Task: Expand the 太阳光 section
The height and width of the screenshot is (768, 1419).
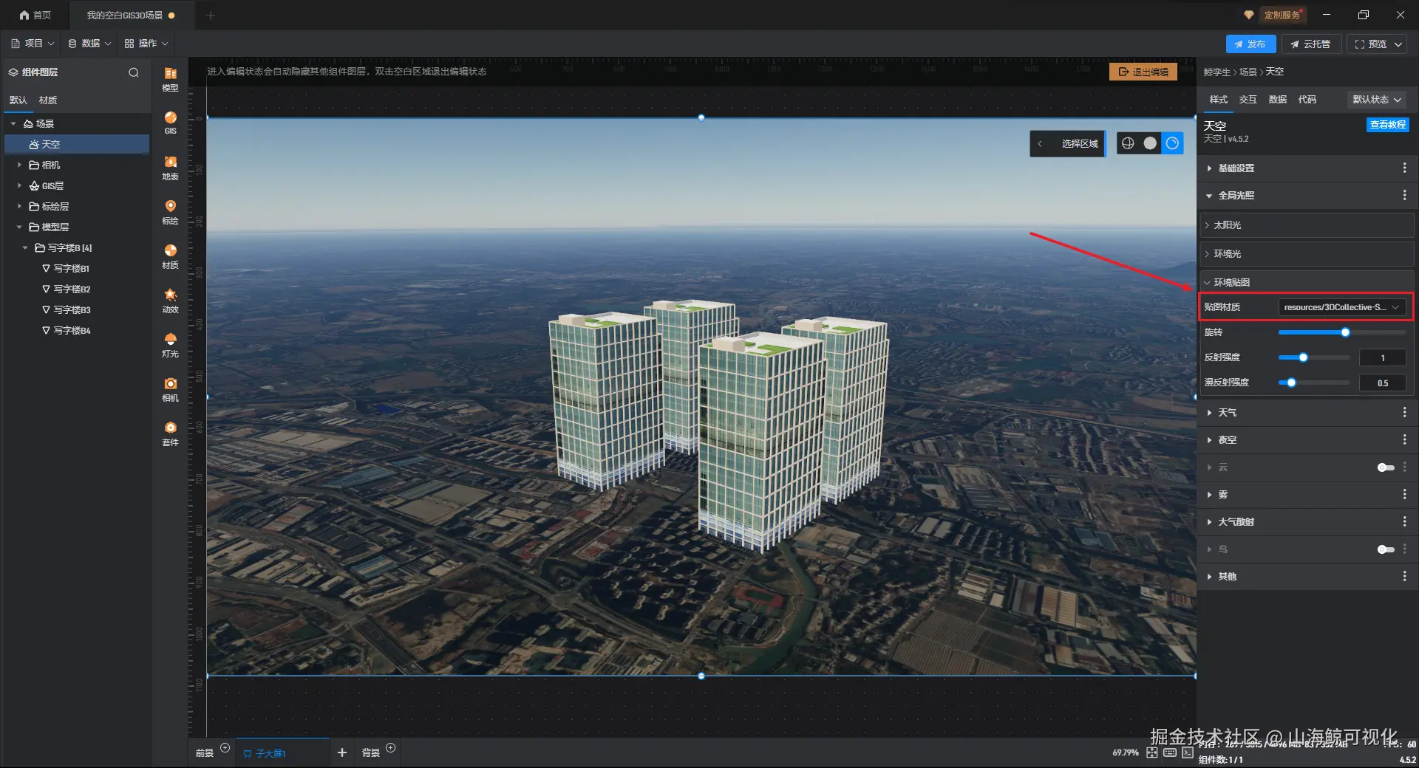Action: 1306,225
